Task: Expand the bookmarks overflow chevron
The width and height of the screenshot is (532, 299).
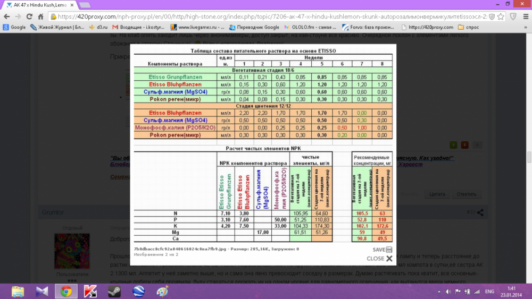Action: [x=526, y=27]
